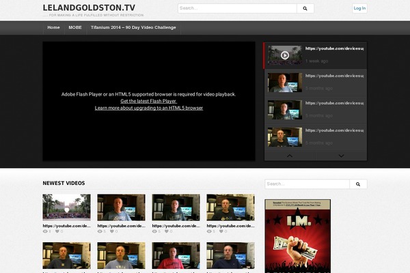Click the heart icon under third newest video
Image resolution: width=410 pixels, height=273 pixels.
click(166, 231)
